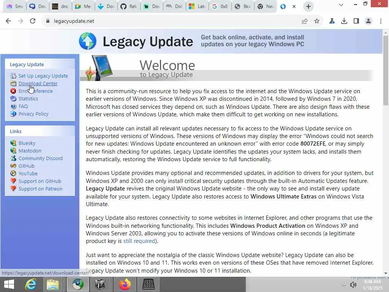Close the active Legacy Update tab
The width and height of the screenshot is (389, 292).
pyautogui.click(x=294, y=6)
